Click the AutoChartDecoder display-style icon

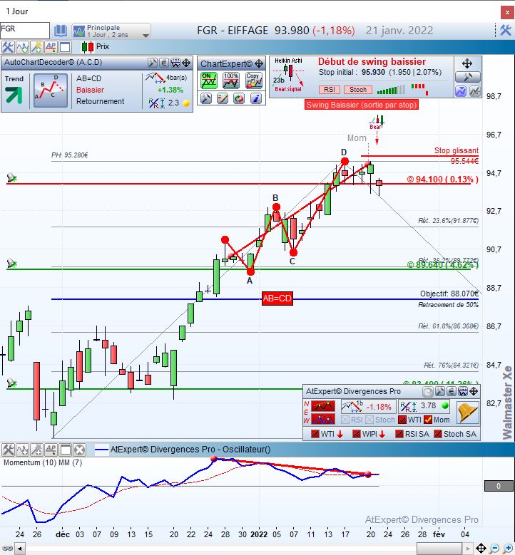click(175, 63)
